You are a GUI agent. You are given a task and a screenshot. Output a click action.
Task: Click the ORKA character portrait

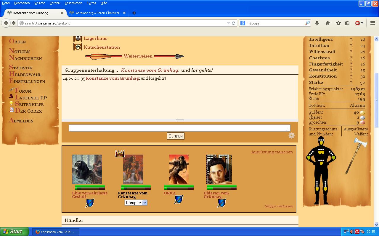pyautogui.click(x=179, y=169)
